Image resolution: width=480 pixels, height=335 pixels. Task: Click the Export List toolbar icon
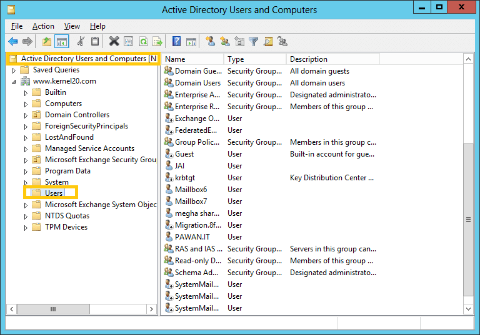(157, 41)
